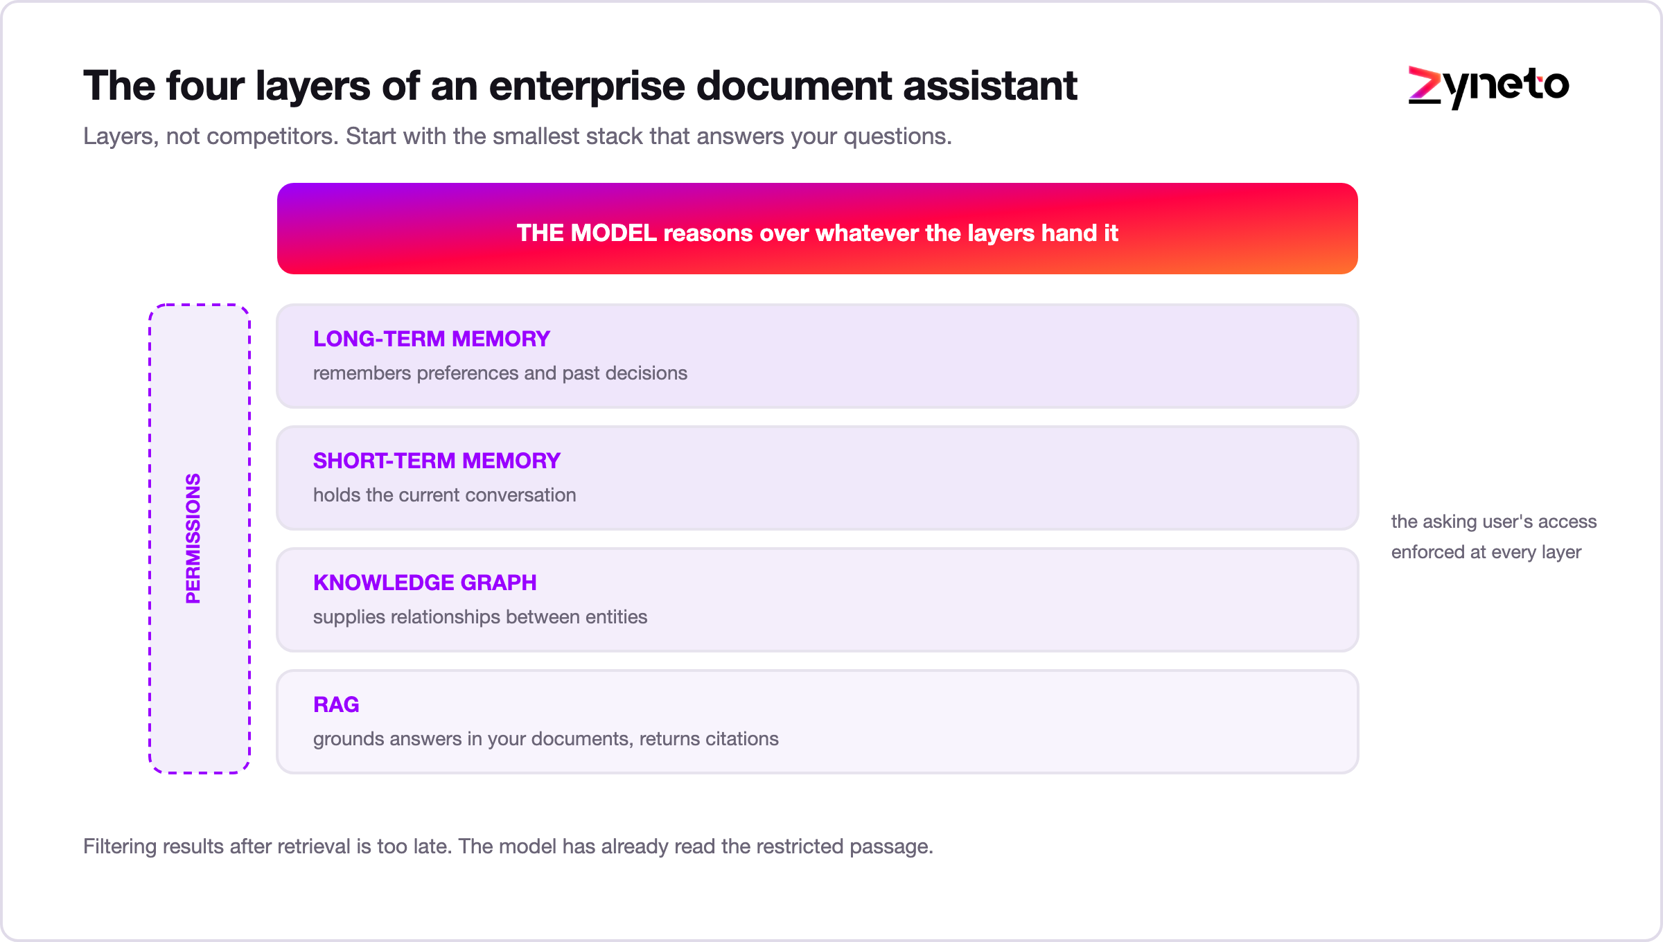Click the footer 'Filtering results after retrieval' sentence

(x=509, y=846)
